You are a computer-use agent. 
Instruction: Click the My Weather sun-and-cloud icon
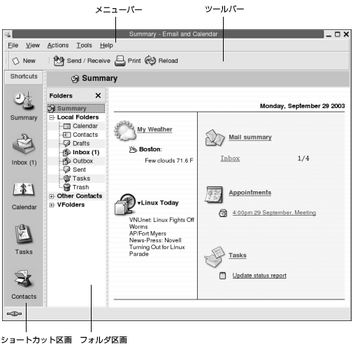pos(125,131)
